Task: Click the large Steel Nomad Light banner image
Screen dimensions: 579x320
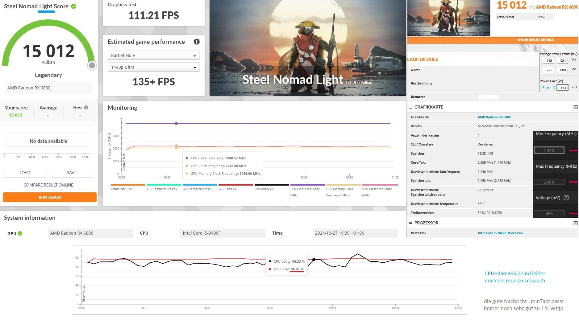Action: point(308,48)
